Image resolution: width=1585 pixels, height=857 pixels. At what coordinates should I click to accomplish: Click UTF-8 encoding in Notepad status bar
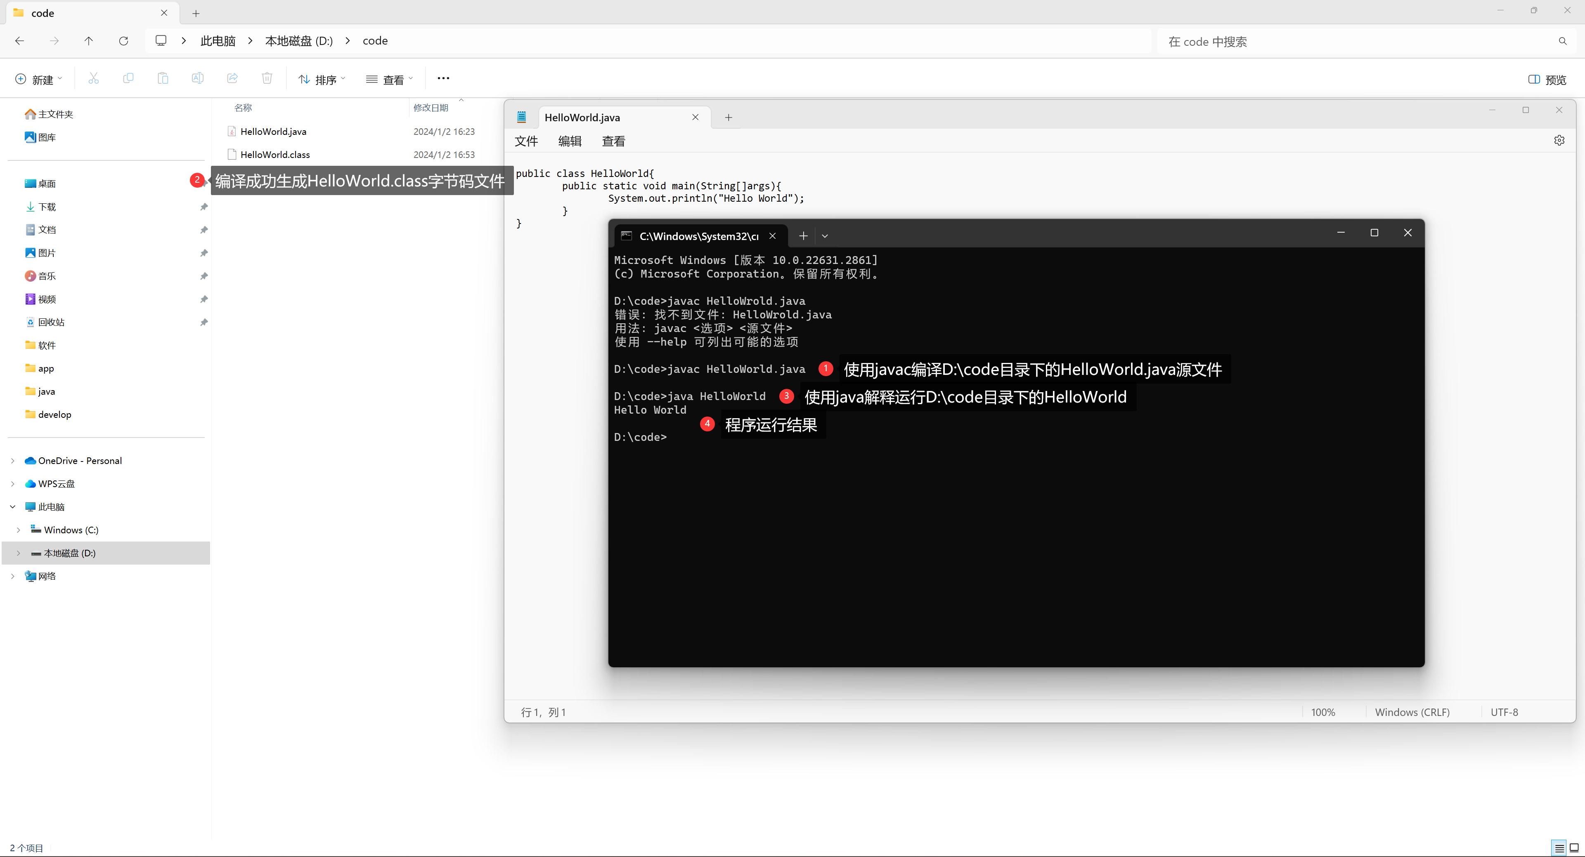(x=1505, y=712)
